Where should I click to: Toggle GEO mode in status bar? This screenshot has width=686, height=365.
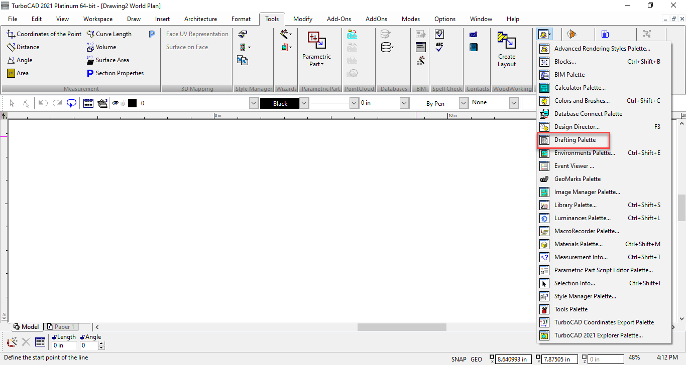(476, 359)
